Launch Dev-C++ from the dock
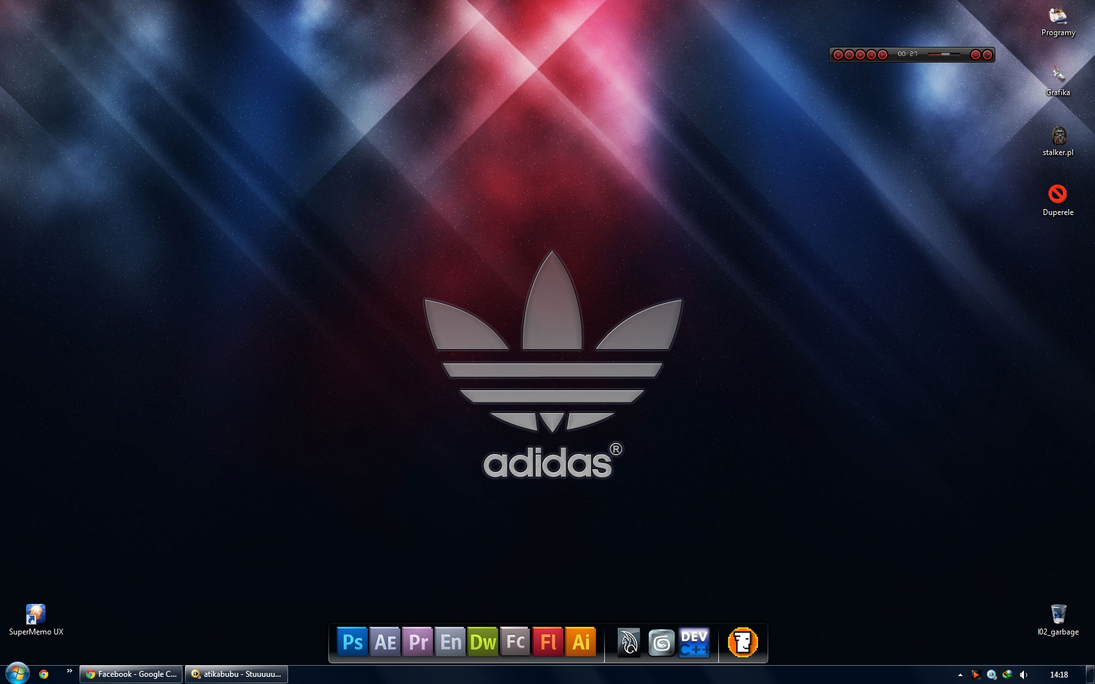The width and height of the screenshot is (1095, 684). point(694,642)
